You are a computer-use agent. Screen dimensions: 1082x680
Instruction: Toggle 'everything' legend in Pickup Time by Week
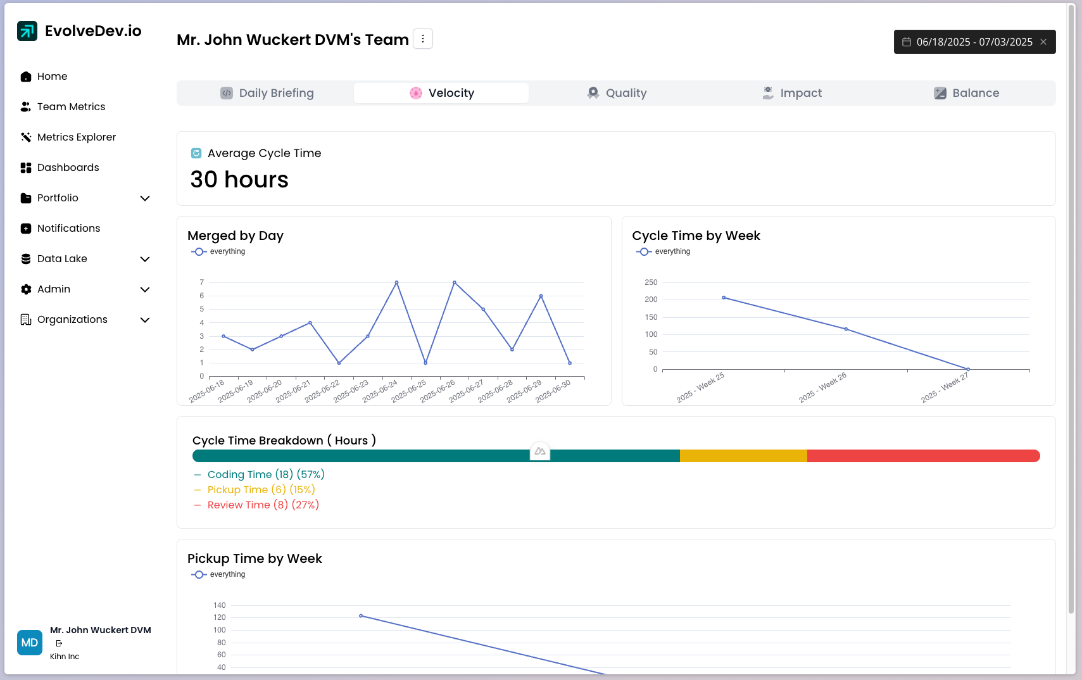(x=218, y=574)
